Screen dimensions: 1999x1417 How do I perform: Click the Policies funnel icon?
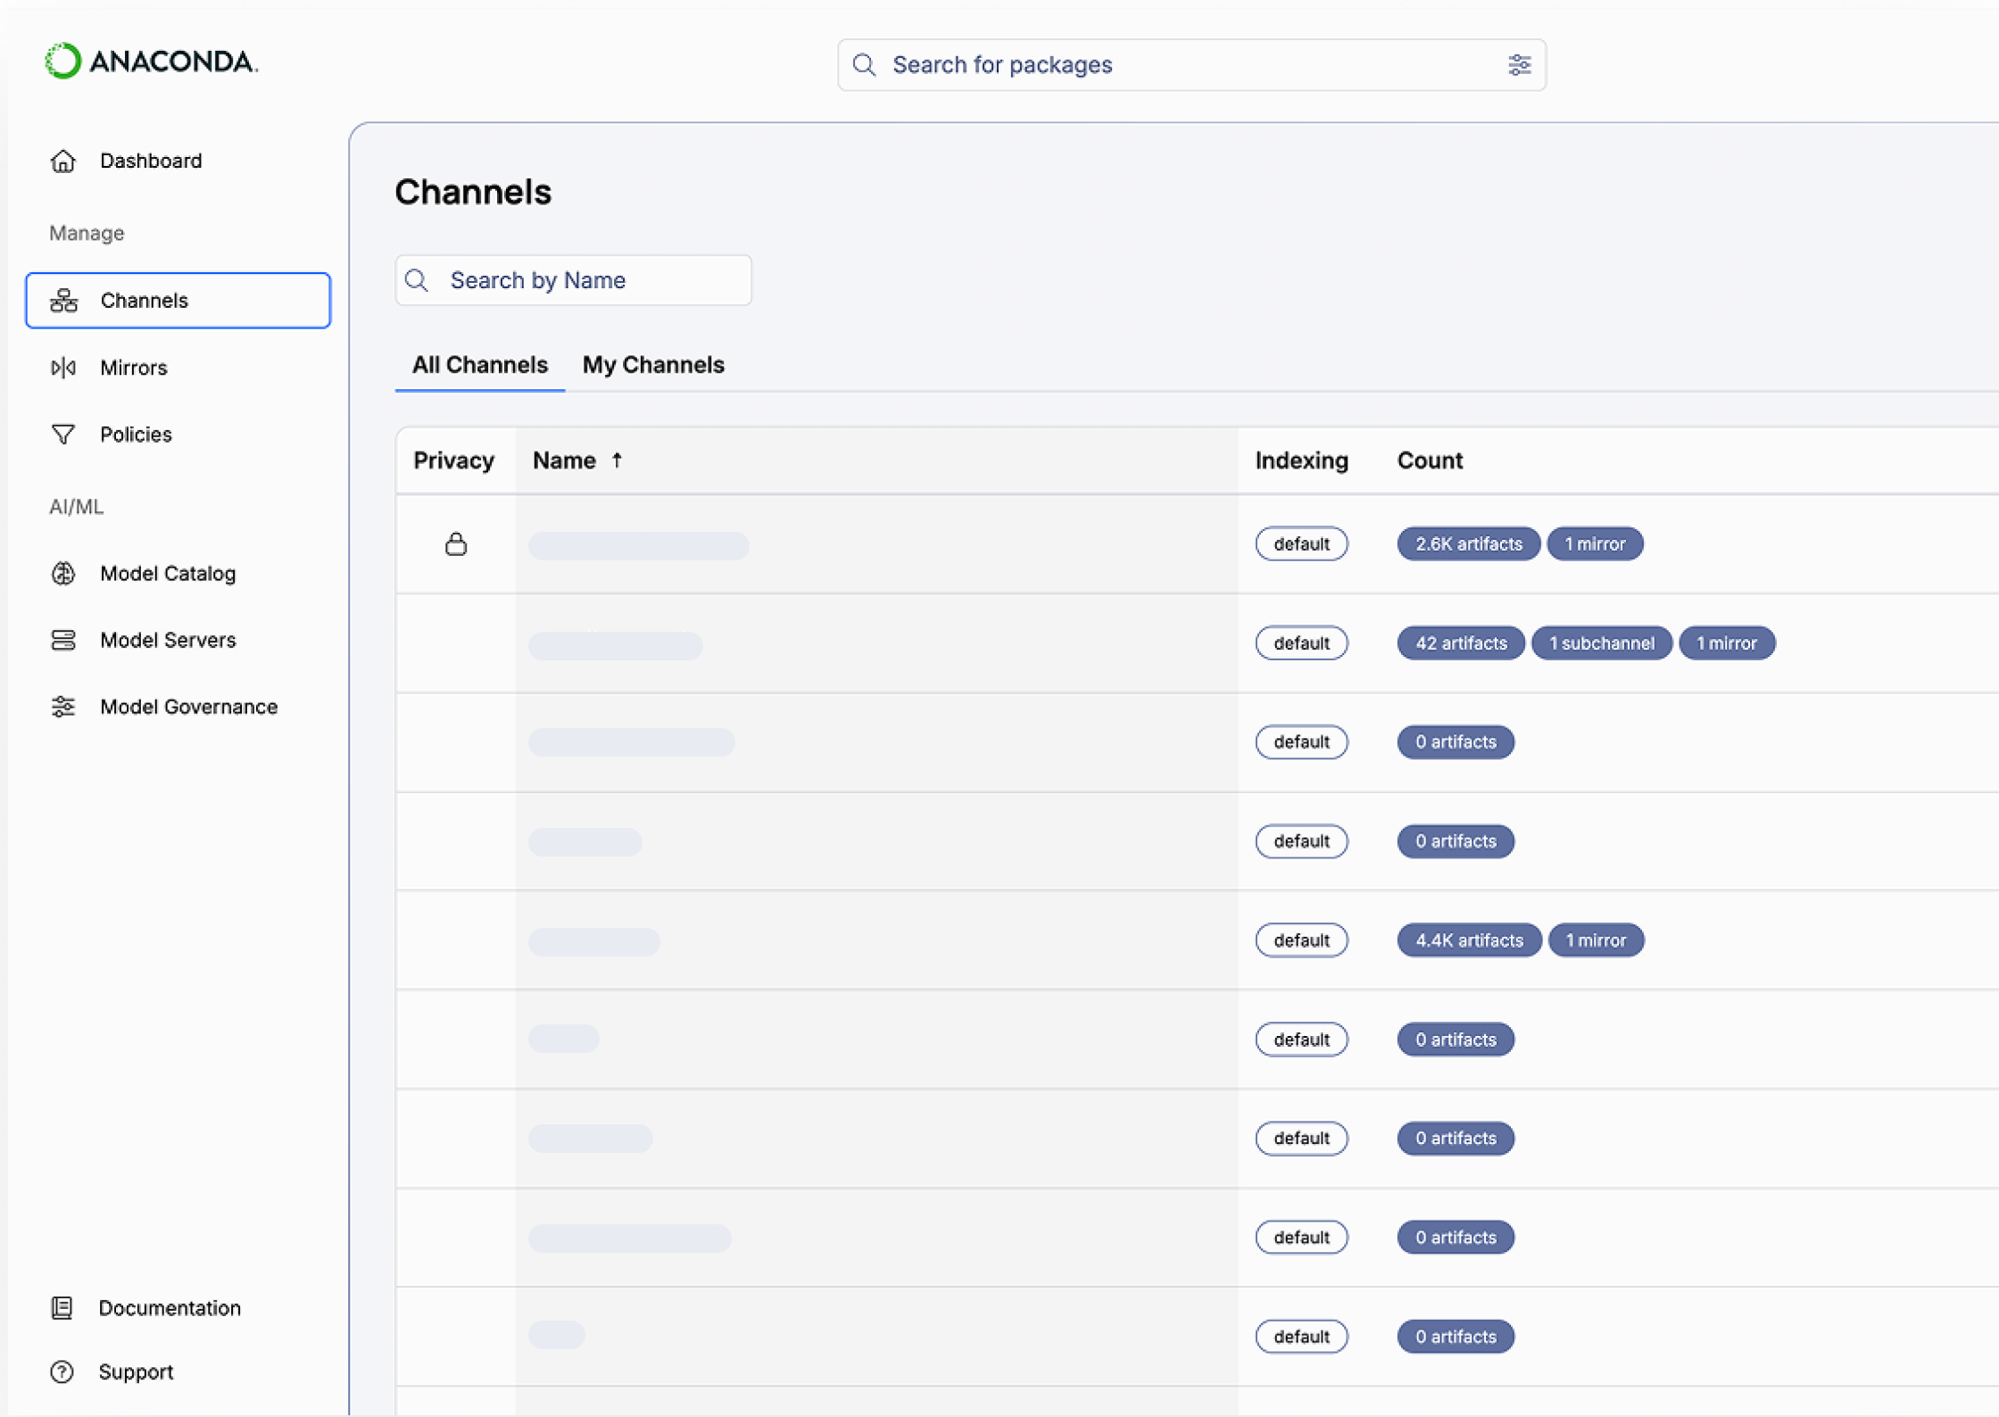[63, 435]
